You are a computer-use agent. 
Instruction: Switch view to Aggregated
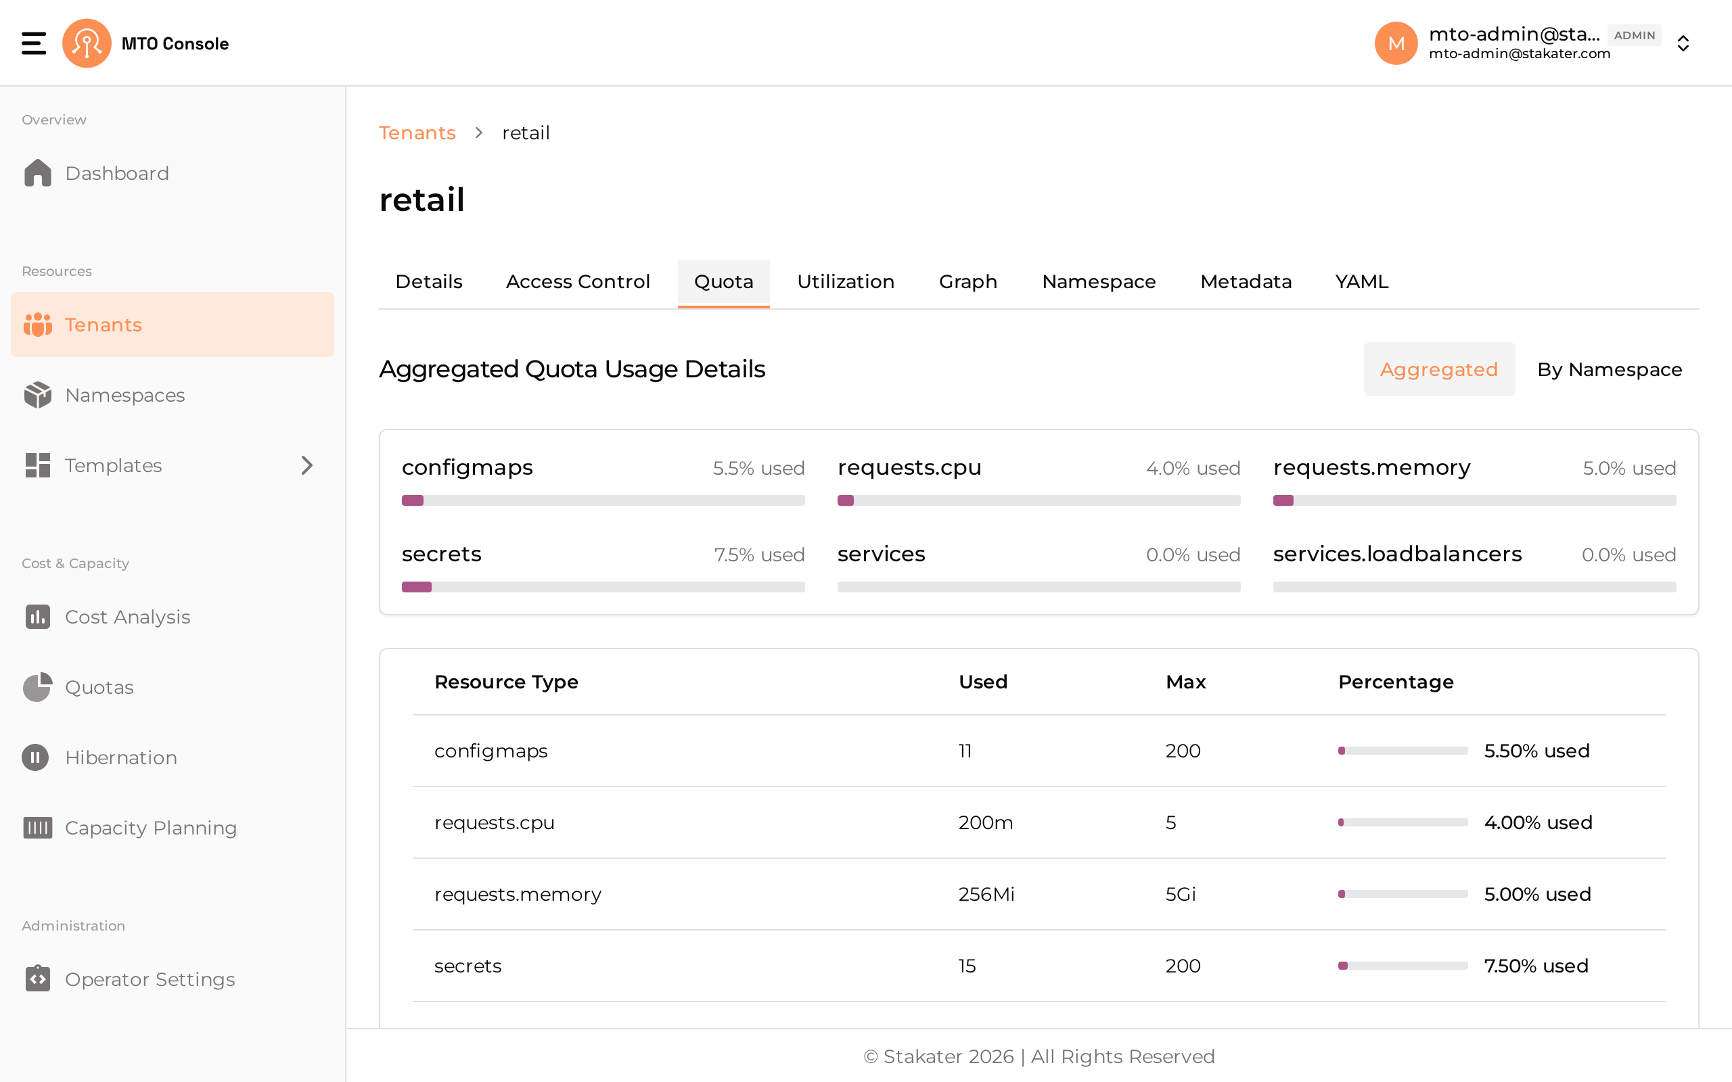(1438, 369)
